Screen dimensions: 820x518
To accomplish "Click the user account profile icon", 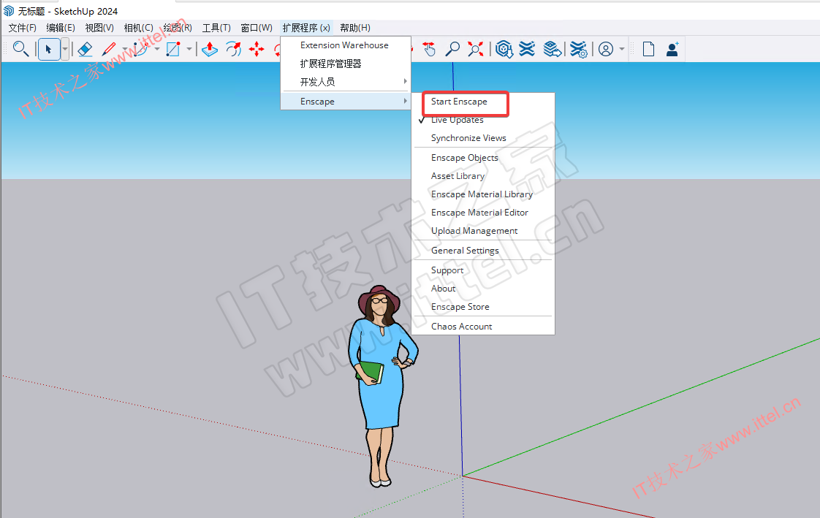I will [x=606, y=49].
